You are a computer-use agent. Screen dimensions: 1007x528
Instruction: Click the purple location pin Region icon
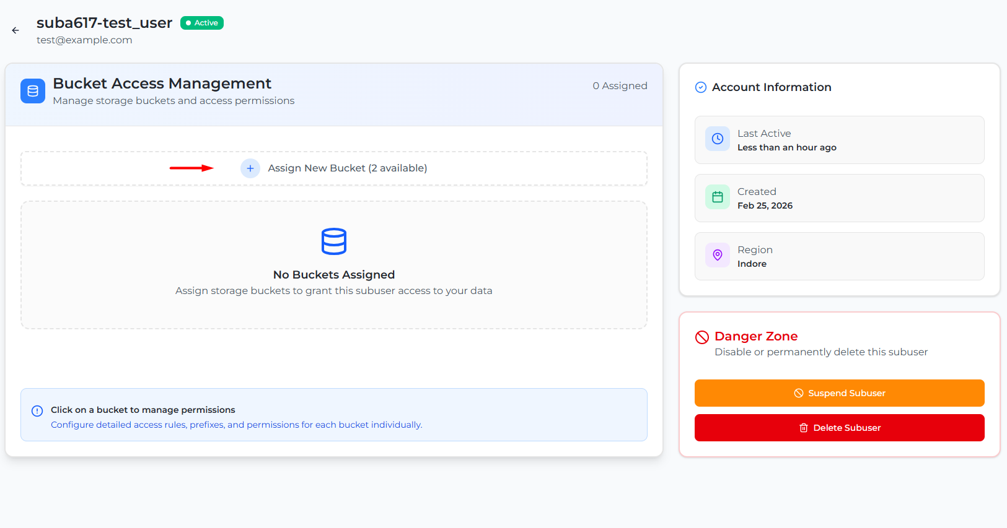pyautogui.click(x=718, y=256)
